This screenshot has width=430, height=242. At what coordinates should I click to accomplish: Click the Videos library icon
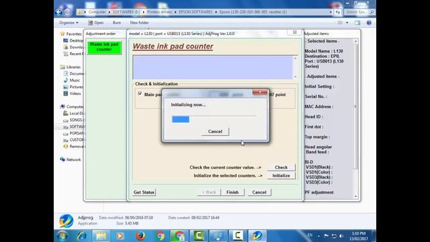point(66,93)
